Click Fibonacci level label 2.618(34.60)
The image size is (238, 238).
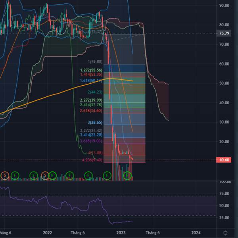point(91,111)
